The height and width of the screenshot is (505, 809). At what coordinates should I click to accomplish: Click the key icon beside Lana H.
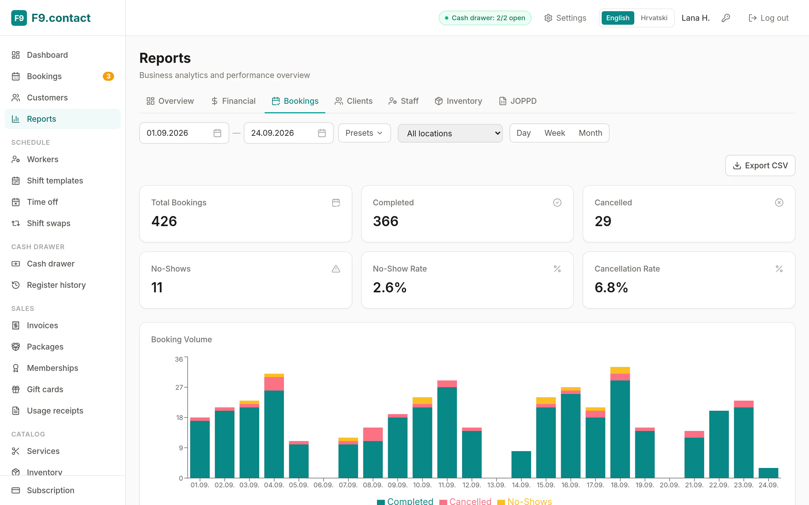coord(726,18)
